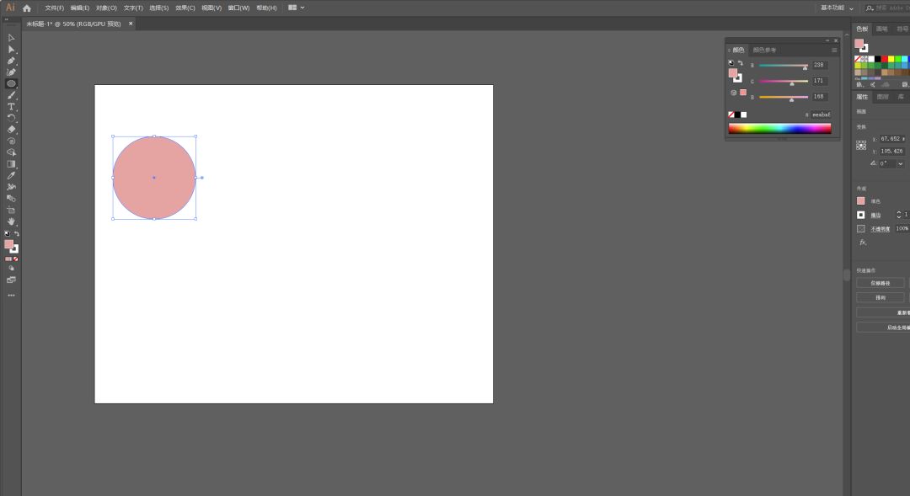Select the Hand tool
Image resolution: width=910 pixels, height=496 pixels.
pos(11,221)
